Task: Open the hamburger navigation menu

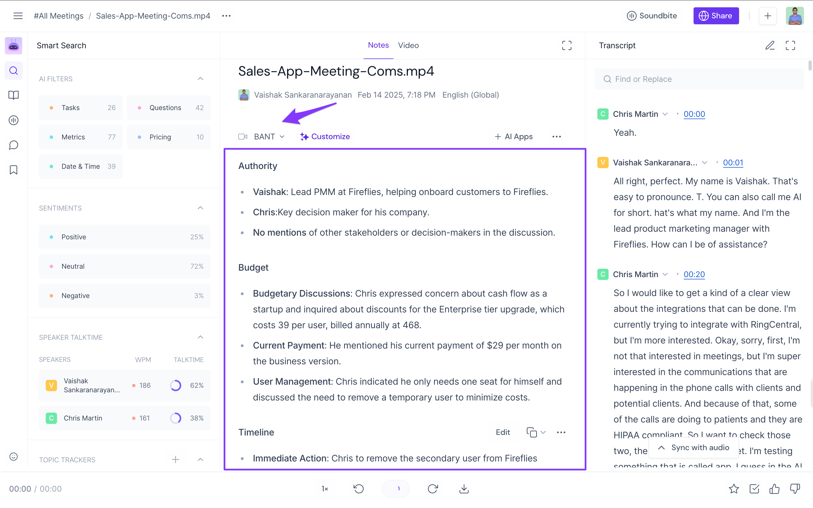Action: (x=18, y=16)
